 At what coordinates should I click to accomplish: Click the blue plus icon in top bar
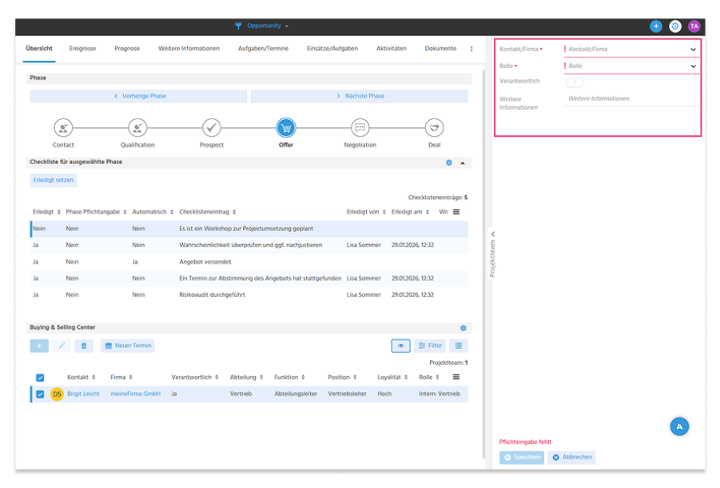click(656, 26)
